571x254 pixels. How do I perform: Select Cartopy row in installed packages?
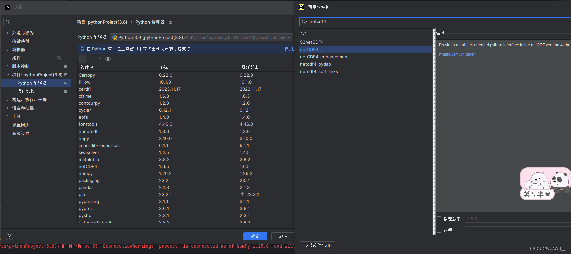186,75
